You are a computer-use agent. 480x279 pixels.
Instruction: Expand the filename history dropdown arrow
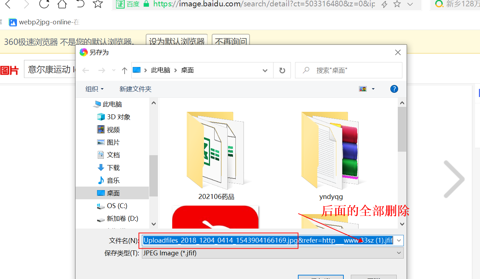399,240
